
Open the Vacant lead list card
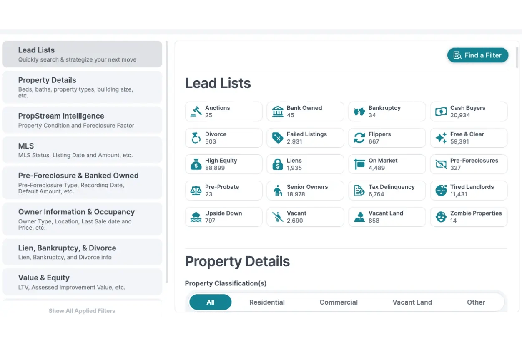(x=305, y=216)
